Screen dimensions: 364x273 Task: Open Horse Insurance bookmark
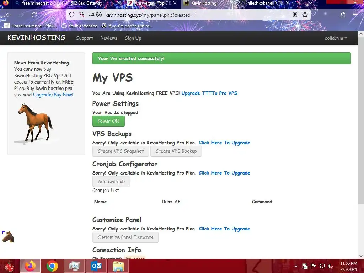(31, 26)
